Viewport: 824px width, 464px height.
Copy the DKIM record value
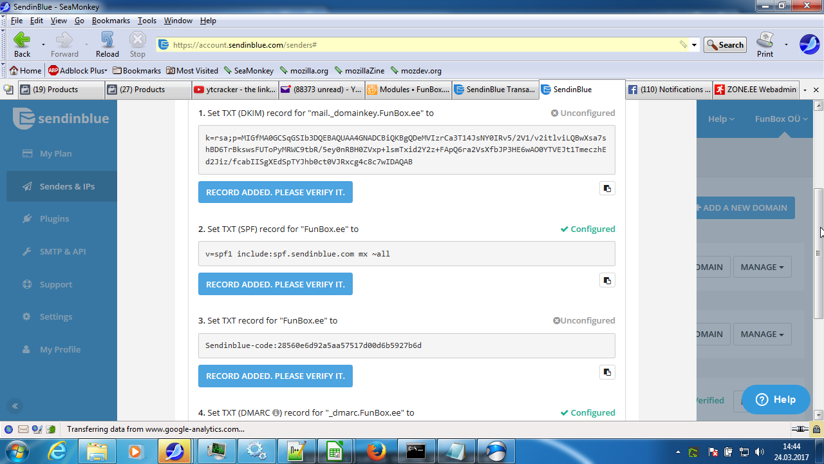pos(607,188)
